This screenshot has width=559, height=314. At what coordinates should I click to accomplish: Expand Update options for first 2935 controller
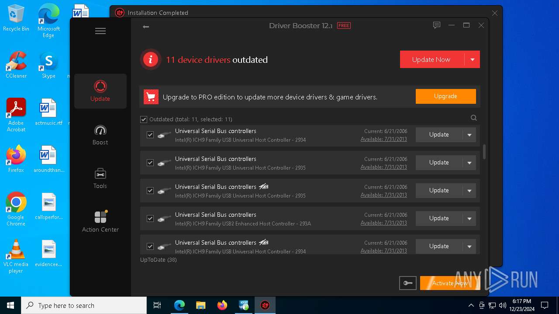coord(469,163)
